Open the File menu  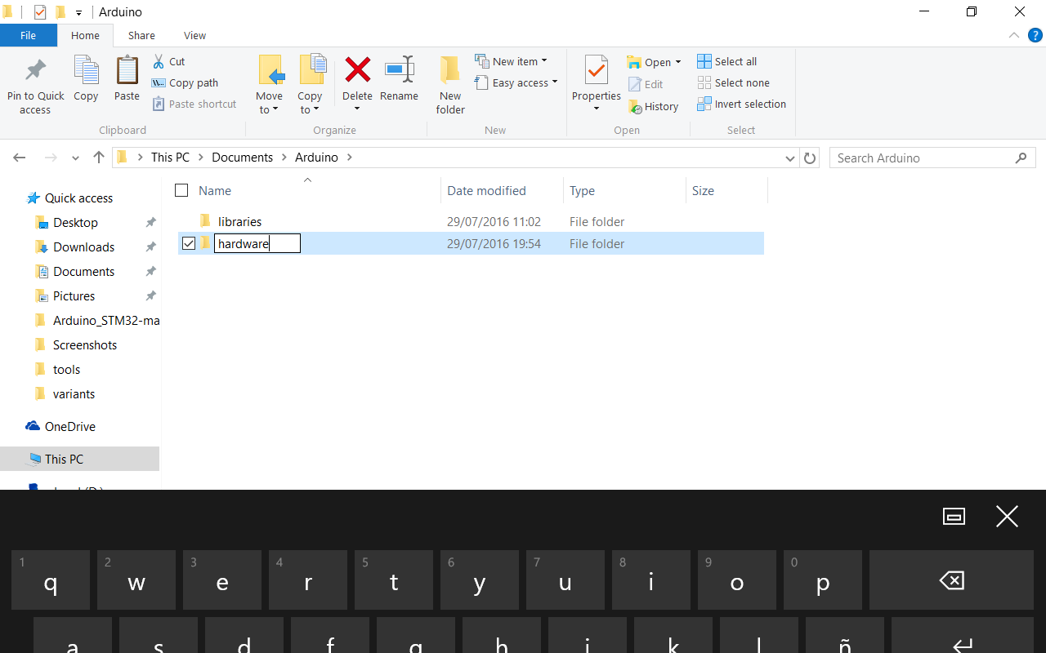(x=28, y=36)
